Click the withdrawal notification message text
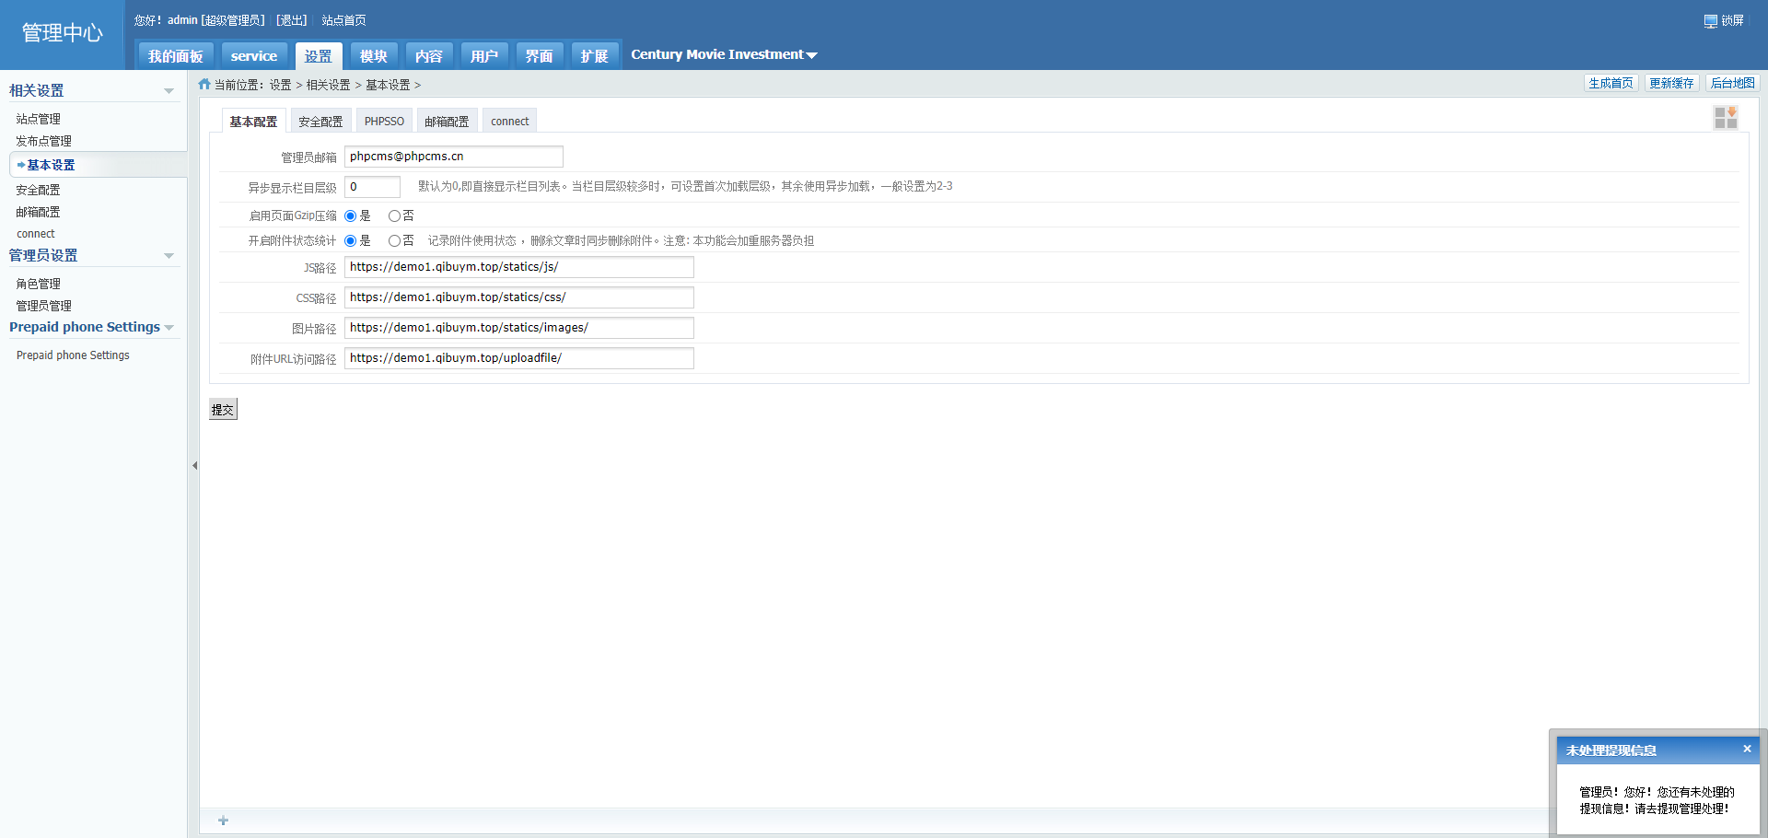The image size is (1768, 838). pos(1657,800)
